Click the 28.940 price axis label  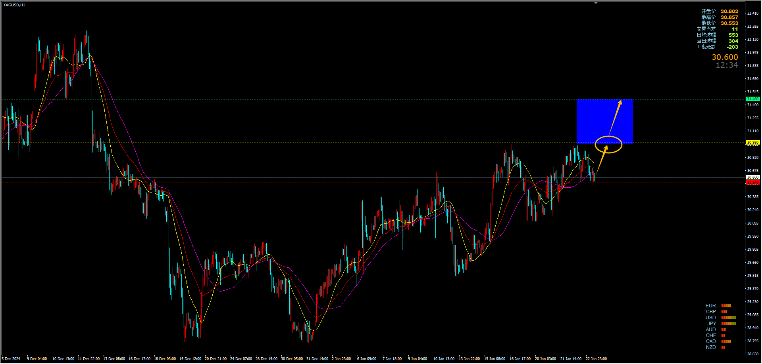[x=753, y=328]
